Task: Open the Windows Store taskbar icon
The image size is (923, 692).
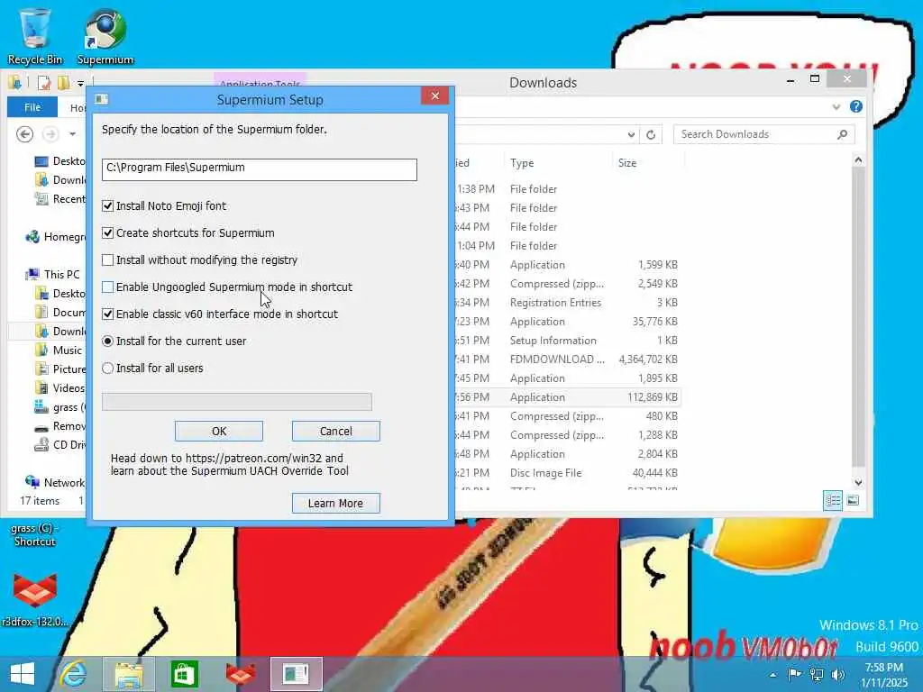Action: [184, 674]
